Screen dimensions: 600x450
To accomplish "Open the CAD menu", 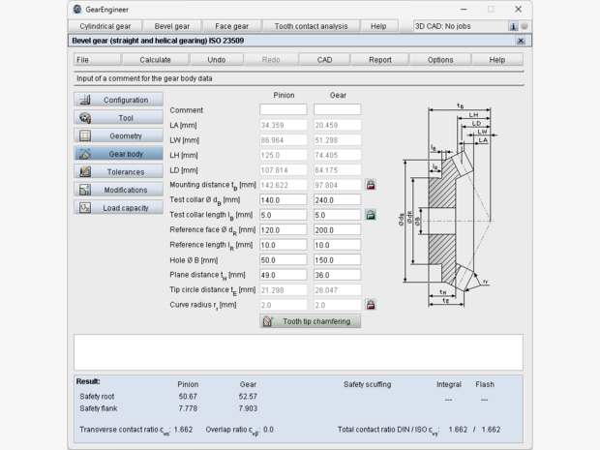I will coord(325,59).
